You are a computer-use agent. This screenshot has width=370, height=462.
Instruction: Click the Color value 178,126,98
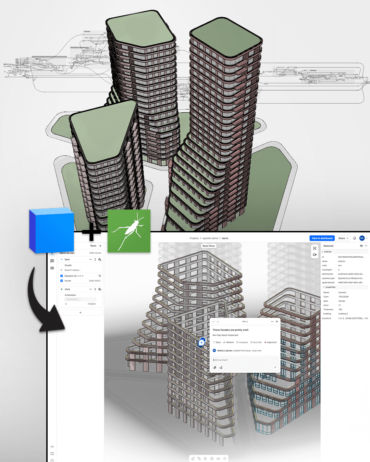343,297
